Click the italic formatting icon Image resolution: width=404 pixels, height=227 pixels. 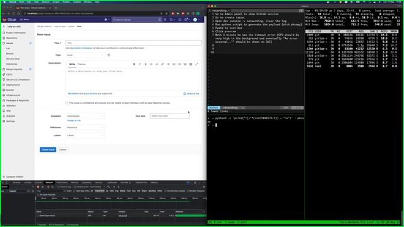[140, 64]
